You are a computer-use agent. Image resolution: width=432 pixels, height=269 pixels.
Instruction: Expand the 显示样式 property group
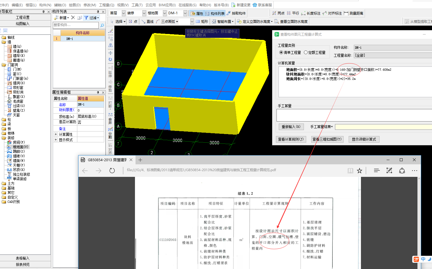pos(56,140)
